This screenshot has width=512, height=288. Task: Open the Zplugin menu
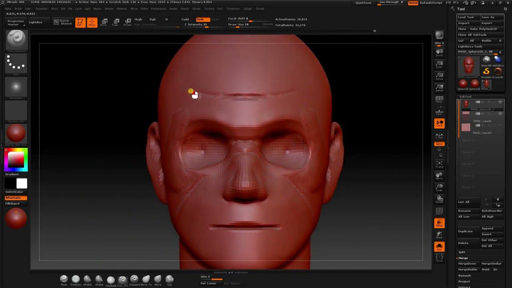pyautogui.click(x=247, y=8)
